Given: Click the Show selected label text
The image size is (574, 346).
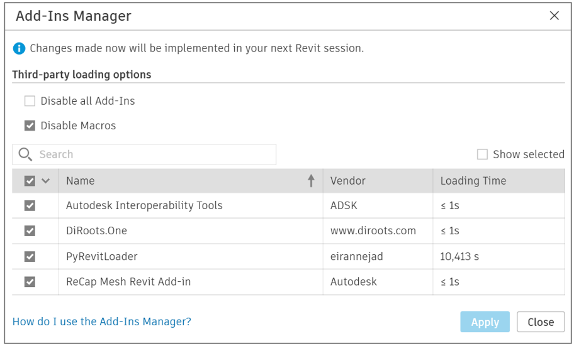Looking at the screenshot, I should tap(529, 154).
